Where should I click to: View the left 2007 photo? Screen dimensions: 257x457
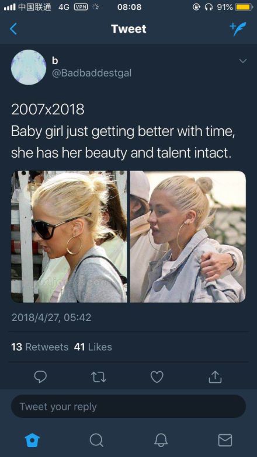(x=69, y=236)
